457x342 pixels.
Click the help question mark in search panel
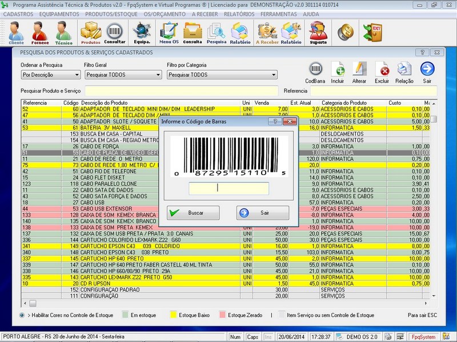click(x=422, y=52)
